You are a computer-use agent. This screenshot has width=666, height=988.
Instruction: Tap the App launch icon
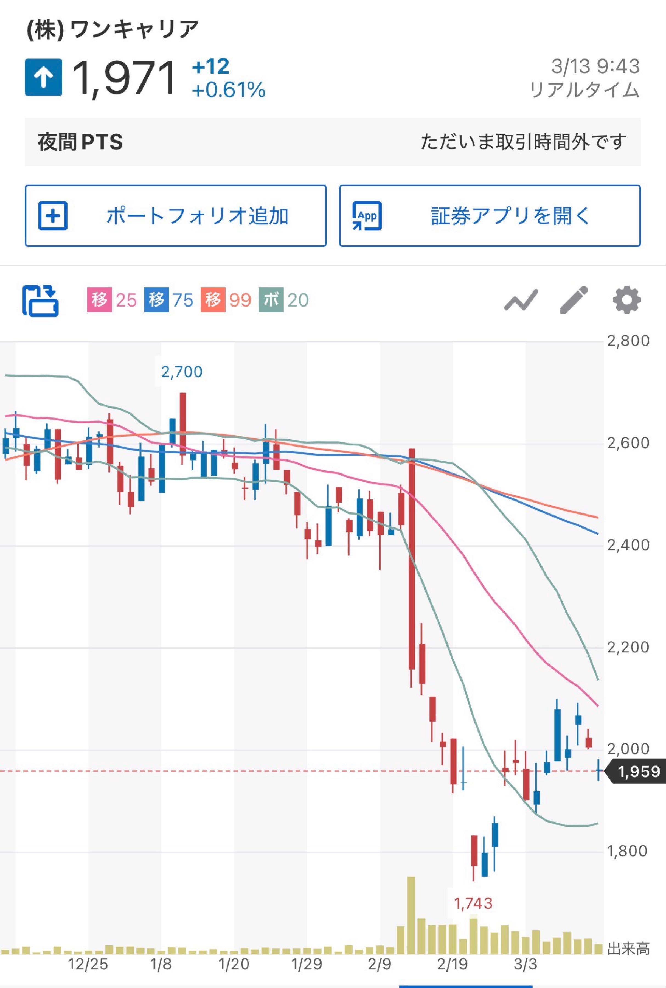click(x=367, y=216)
